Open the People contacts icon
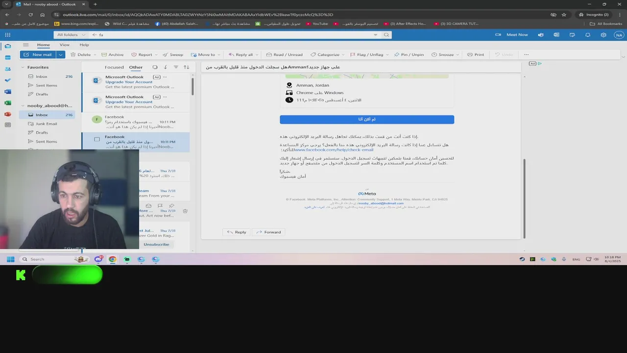Screen dimensions: 627x353 pyautogui.click(x=7, y=69)
